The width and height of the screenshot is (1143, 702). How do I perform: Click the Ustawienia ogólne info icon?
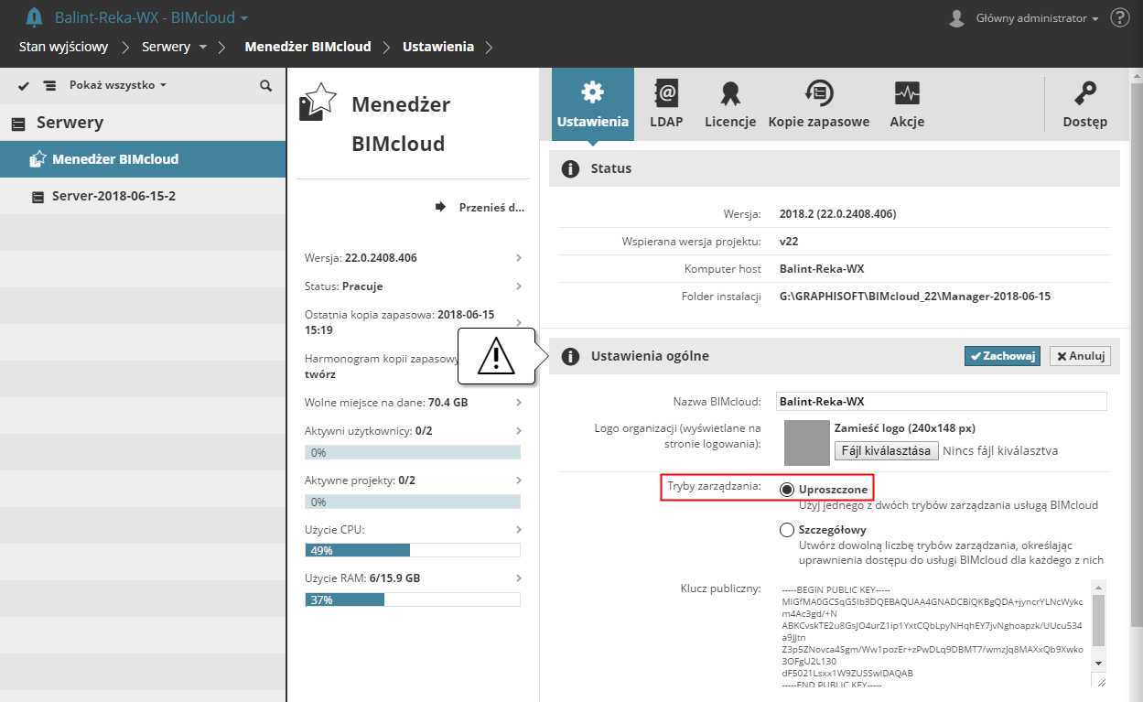pyautogui.click(x=570, y=356)
